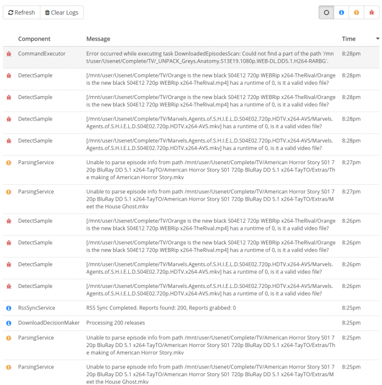Screen dimensions: 382x385
Task: Click the 8:25pm time of making-of ParsingService row
Action: click(351, 338)
